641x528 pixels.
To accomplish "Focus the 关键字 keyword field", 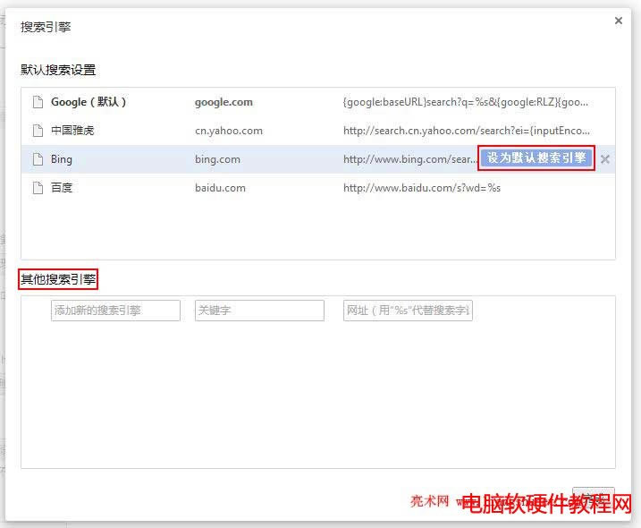I will (x=259, y=311).
